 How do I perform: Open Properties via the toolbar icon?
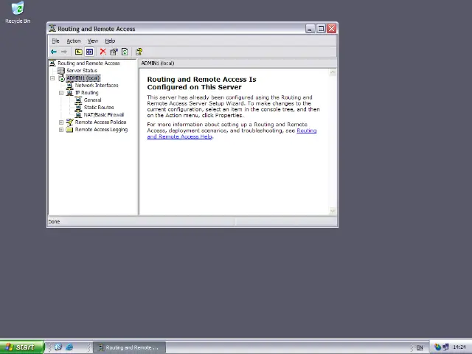(114, 52)
